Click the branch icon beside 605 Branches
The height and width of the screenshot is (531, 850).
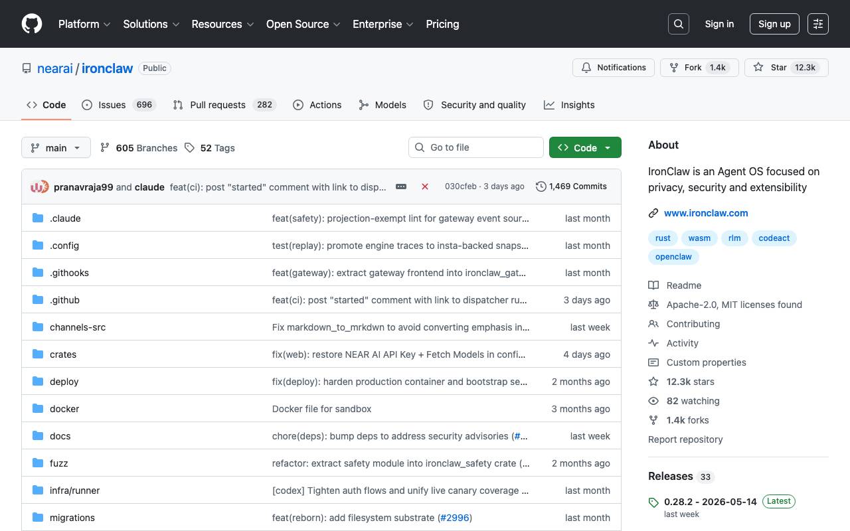tap(105, 147)
